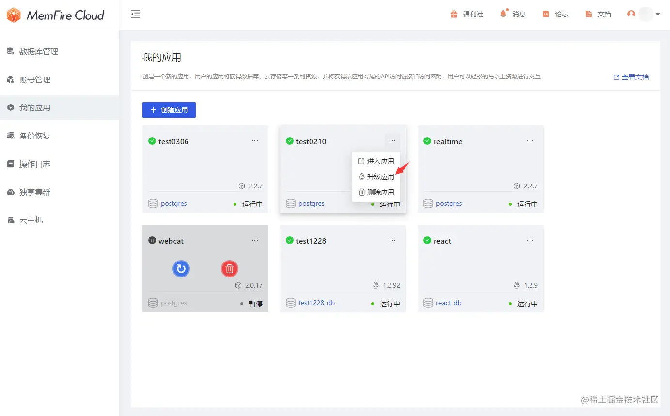Click the blue restore icon on webcat
The width and height of the screenshot is (670, 416).
181,269
